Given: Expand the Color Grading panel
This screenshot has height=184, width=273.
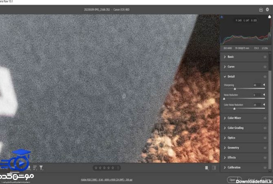Looking at the screenshot, I should [x=235, y=128].
